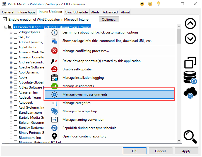Click the OK button

[x=134, y=151]
